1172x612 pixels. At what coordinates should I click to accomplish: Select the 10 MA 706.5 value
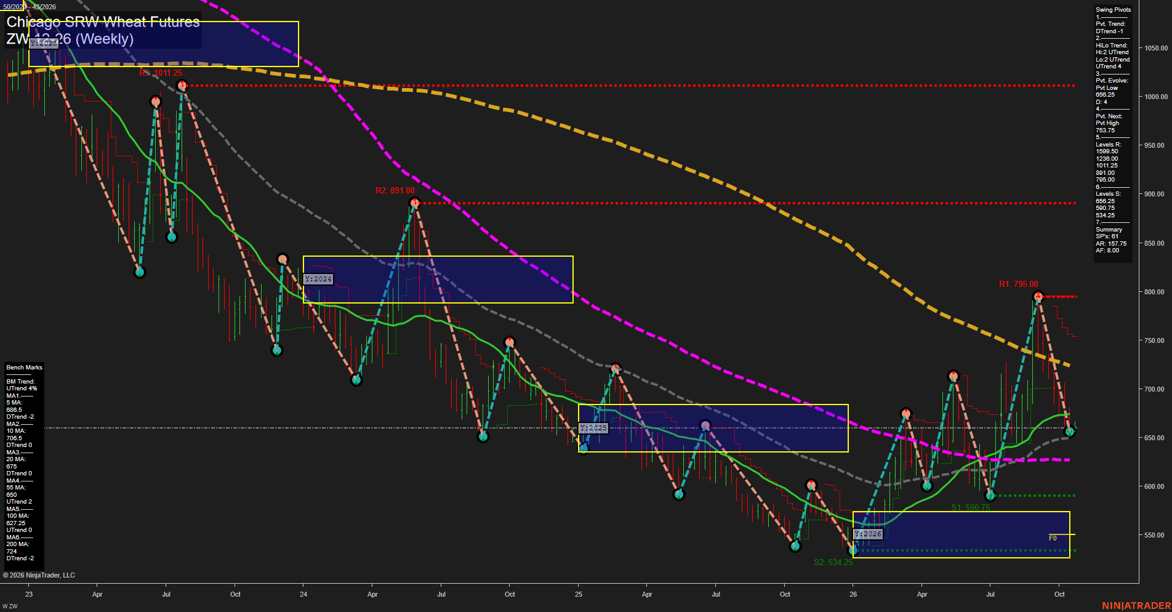(x=14, y=438)
